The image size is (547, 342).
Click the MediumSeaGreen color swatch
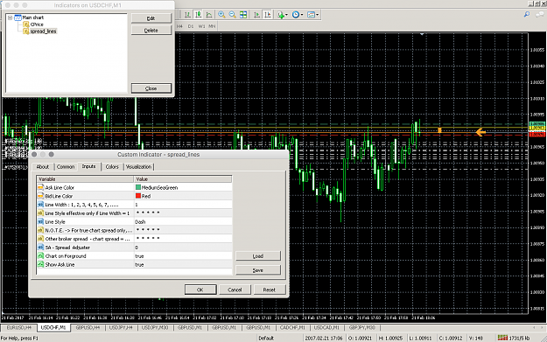coord(138,187)
